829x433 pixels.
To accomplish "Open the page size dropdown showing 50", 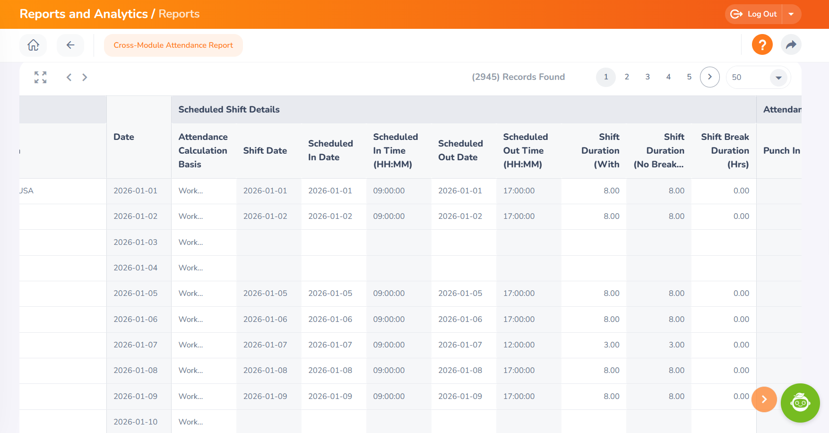I will pos(778,78).
